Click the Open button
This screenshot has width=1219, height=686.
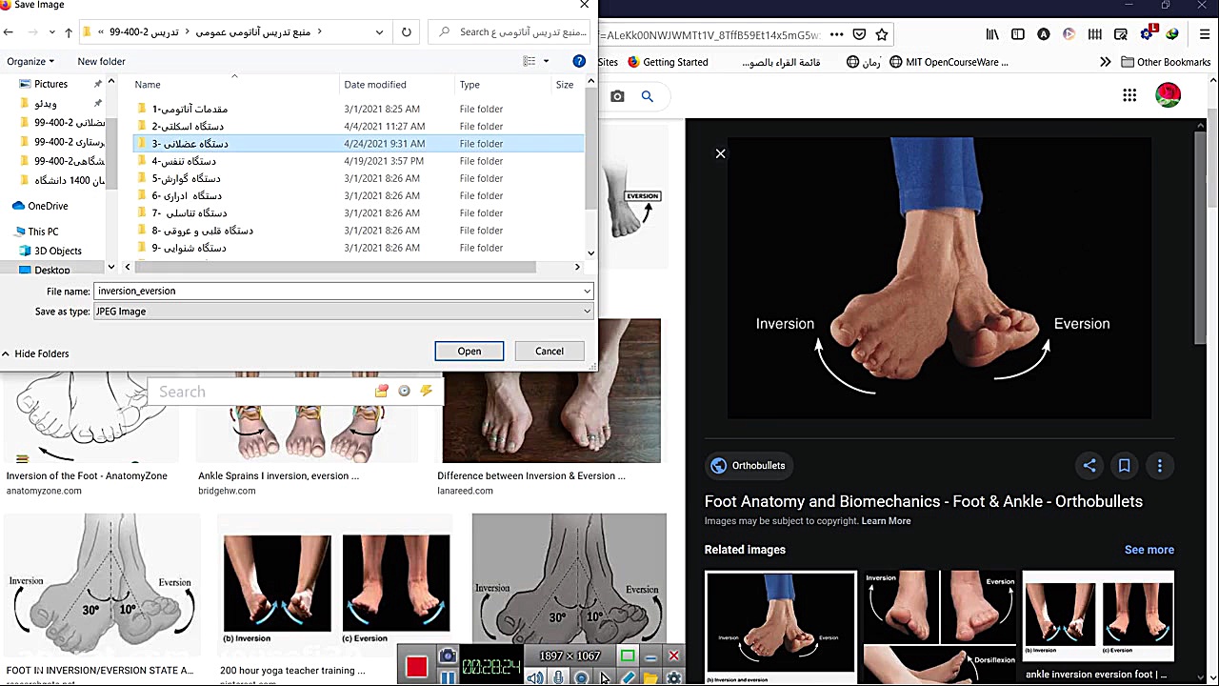pos(470,352)
